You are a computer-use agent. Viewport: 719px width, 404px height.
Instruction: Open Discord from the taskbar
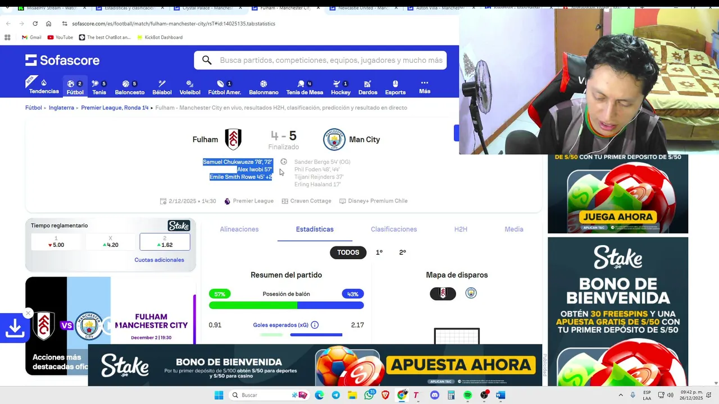tap(434, 395)
